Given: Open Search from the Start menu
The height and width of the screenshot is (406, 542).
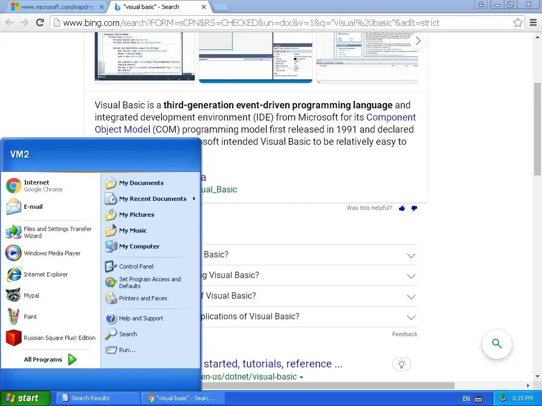Looking at the screenshot, I should pyautogui.click(x=121, y=334).
